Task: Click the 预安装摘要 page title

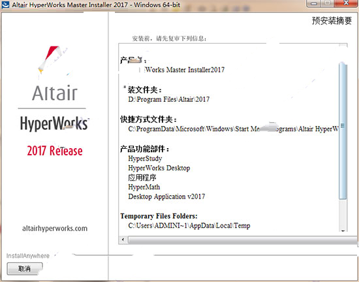Action: pos(332,21)
